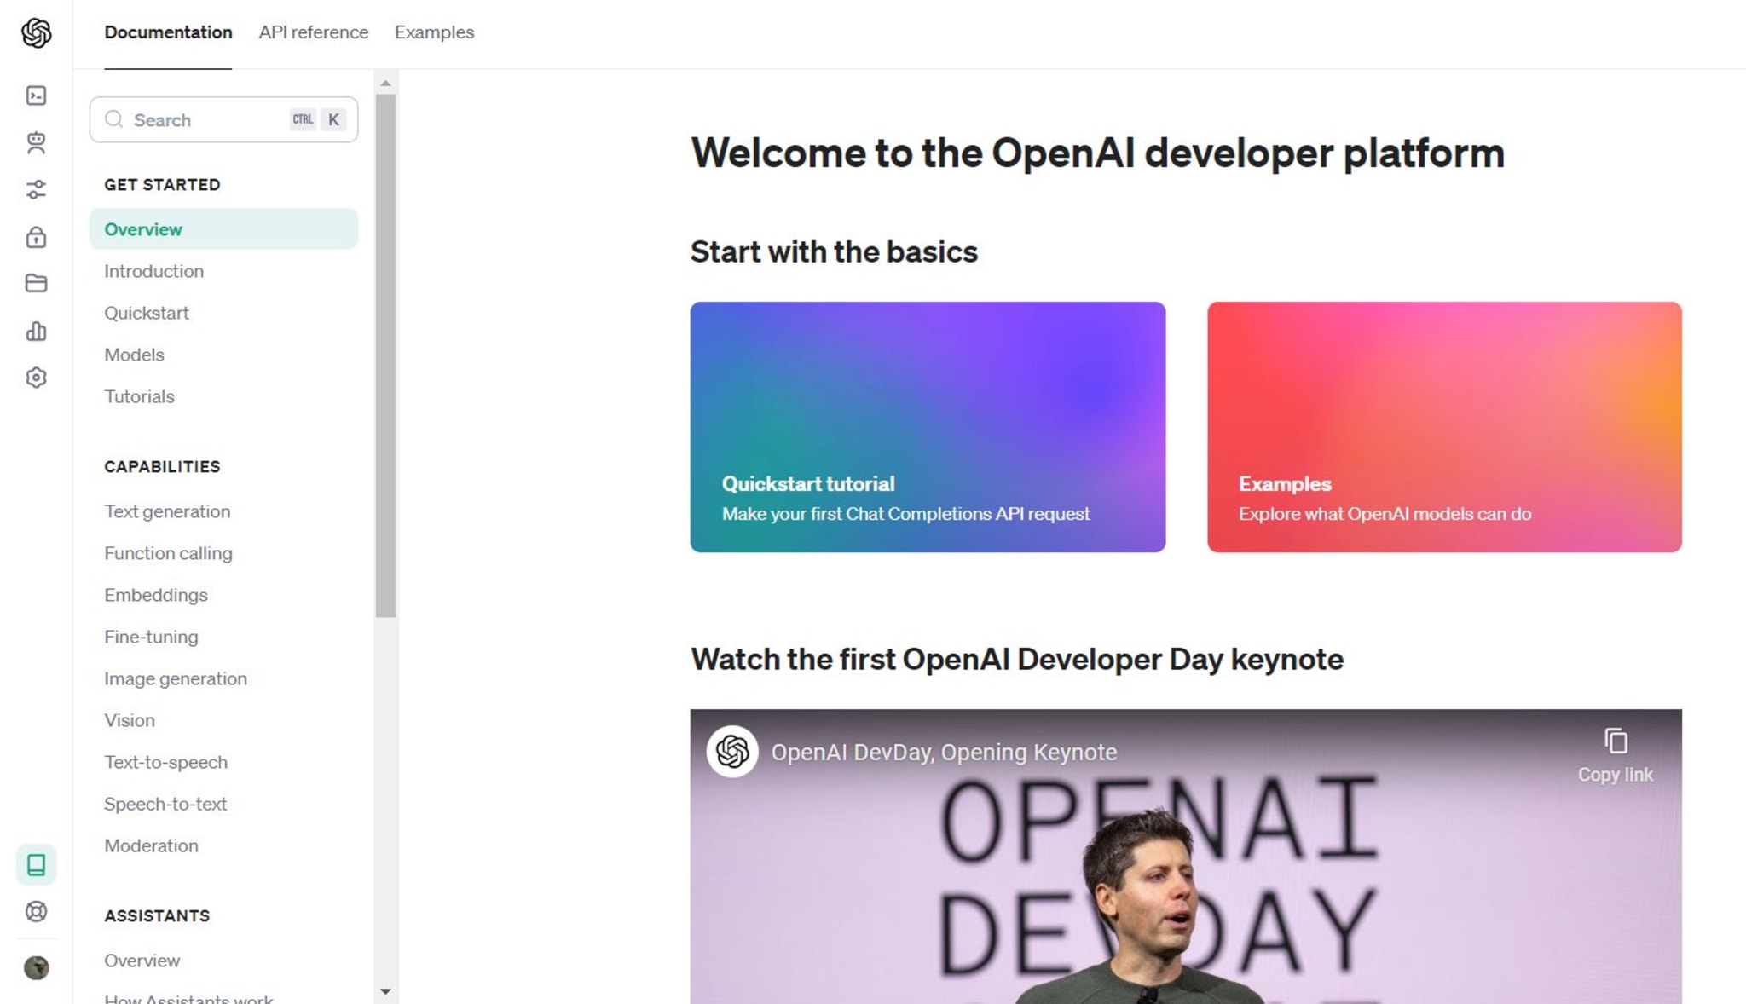Image resolution: width=1746 pixels, height=1004 pixels.
Task: Switch to the API reference tab
Action: 314,32
